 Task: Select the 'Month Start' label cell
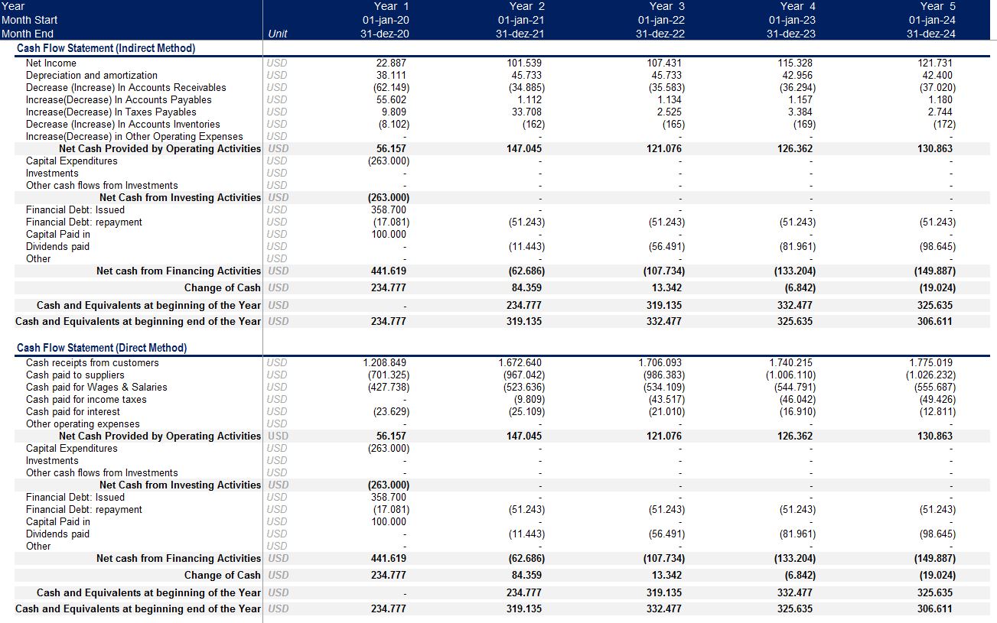[x=29, y=20]
